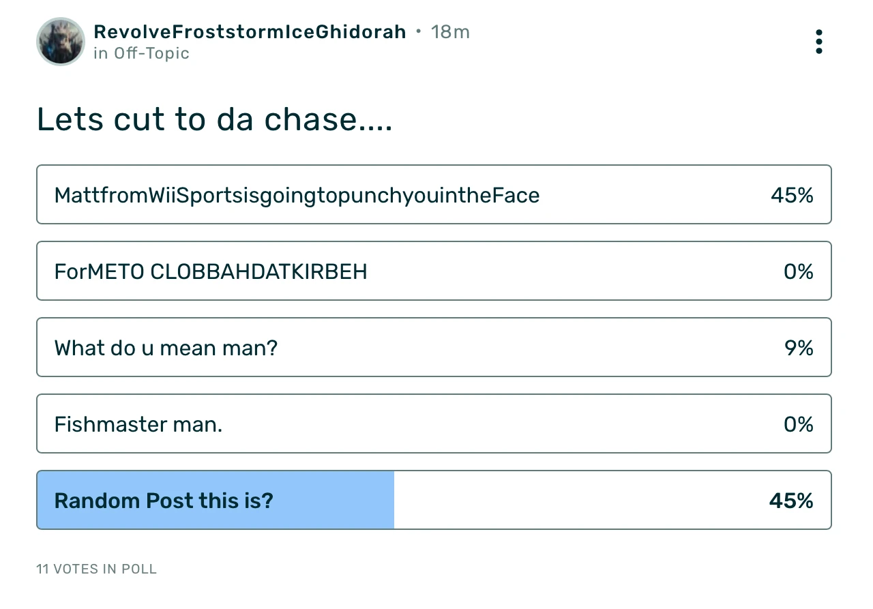Open the 'Lets cut to da chase....' post title

(214, 119)
